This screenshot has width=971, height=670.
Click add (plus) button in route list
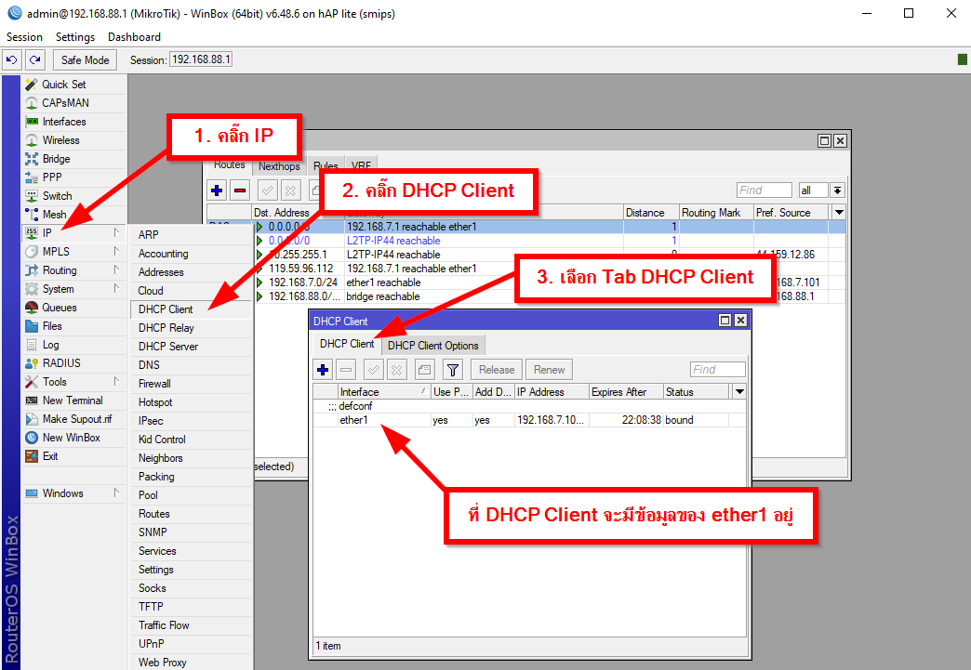(217, 190)
